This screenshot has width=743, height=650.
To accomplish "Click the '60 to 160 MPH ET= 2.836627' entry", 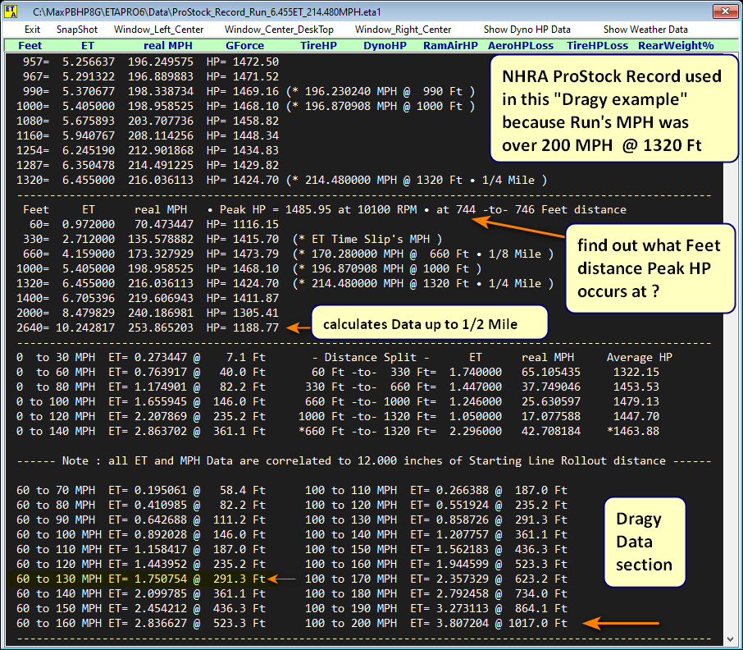I will (141, 623).
